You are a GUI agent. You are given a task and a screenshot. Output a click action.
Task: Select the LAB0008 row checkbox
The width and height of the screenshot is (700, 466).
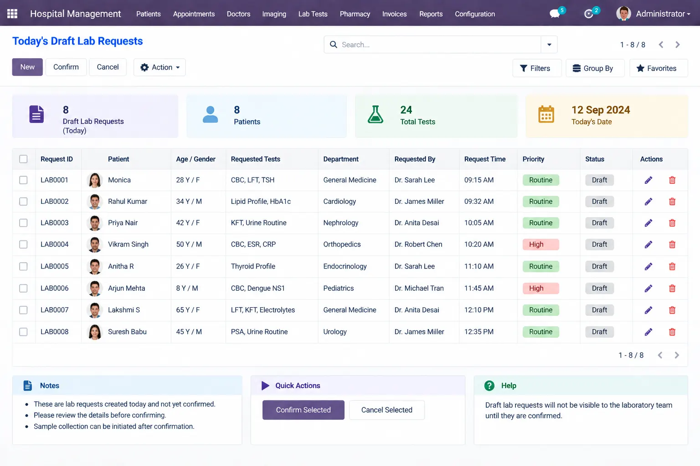[23, 332]
